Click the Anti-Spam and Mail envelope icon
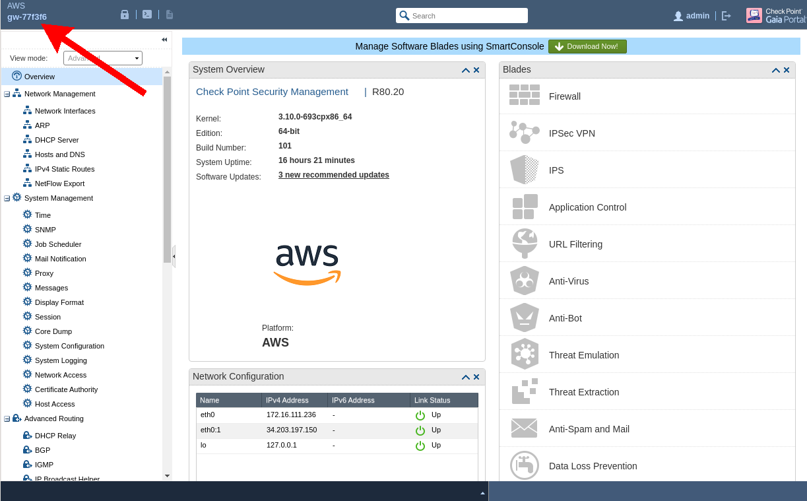The height and width of the screenshot is (501, 807). [x=525, y=428]
